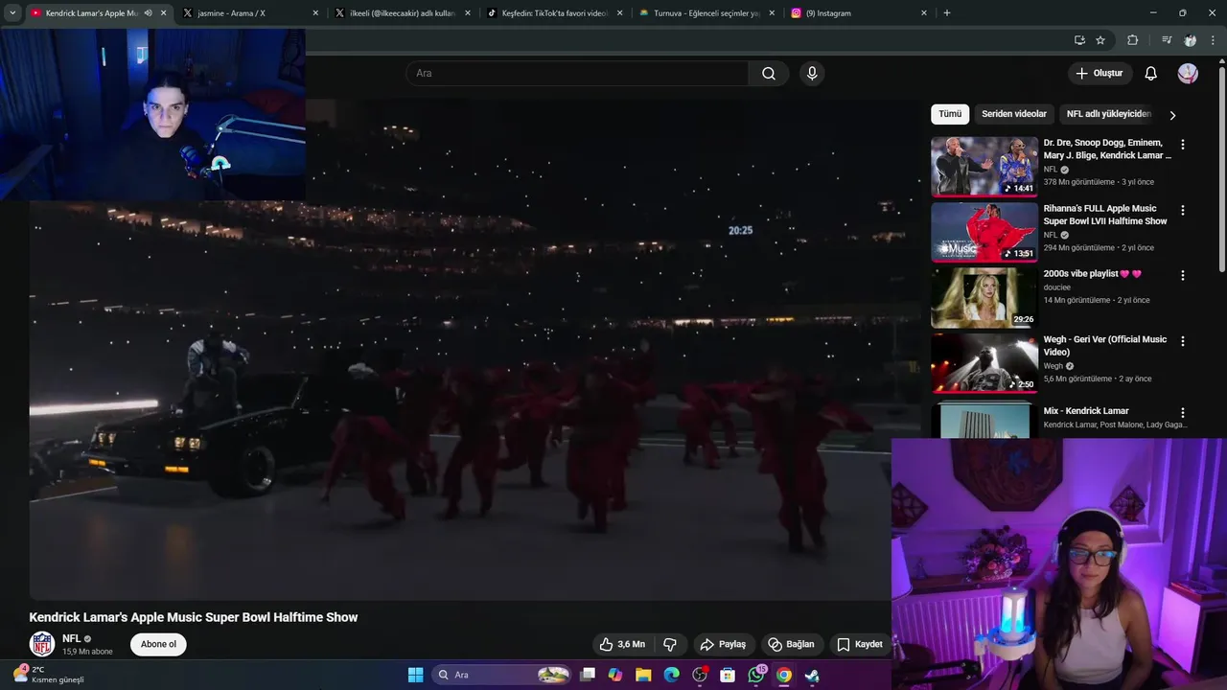The width and height of the screenshot is (1227, 690).
Task: Click the YouTube search magnifier button
Action: [x=769, y=74]
